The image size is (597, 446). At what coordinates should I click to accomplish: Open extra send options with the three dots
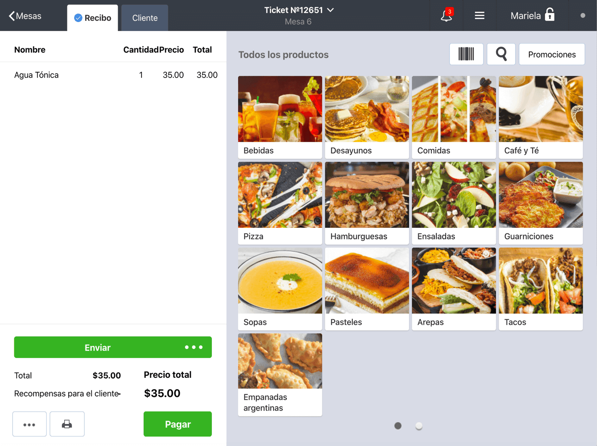194,347
